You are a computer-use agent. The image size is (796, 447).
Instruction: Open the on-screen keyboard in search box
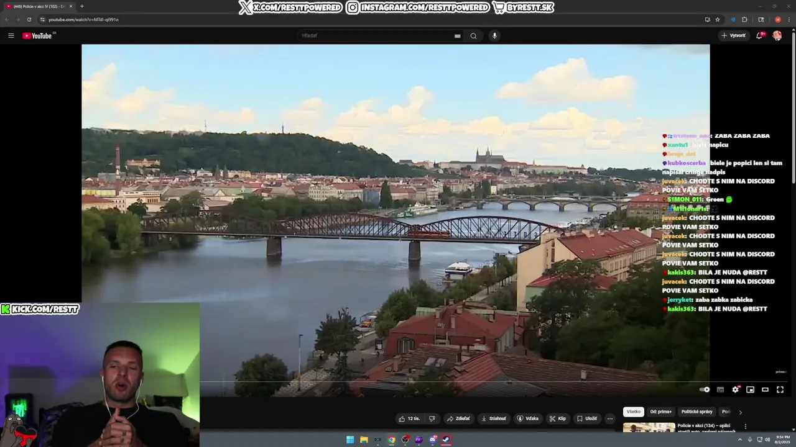pyautogui.click(x=458, y=36)
